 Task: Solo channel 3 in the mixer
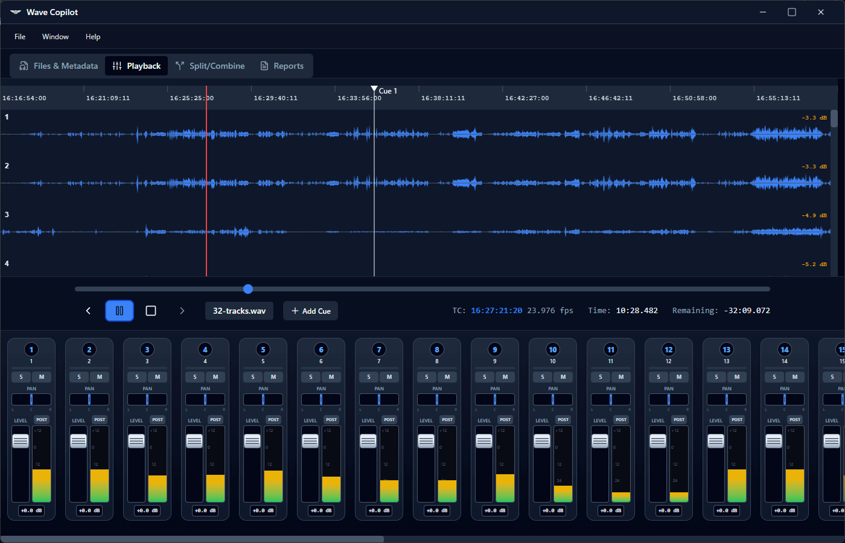pyautogui.click(x=137, y=377)
